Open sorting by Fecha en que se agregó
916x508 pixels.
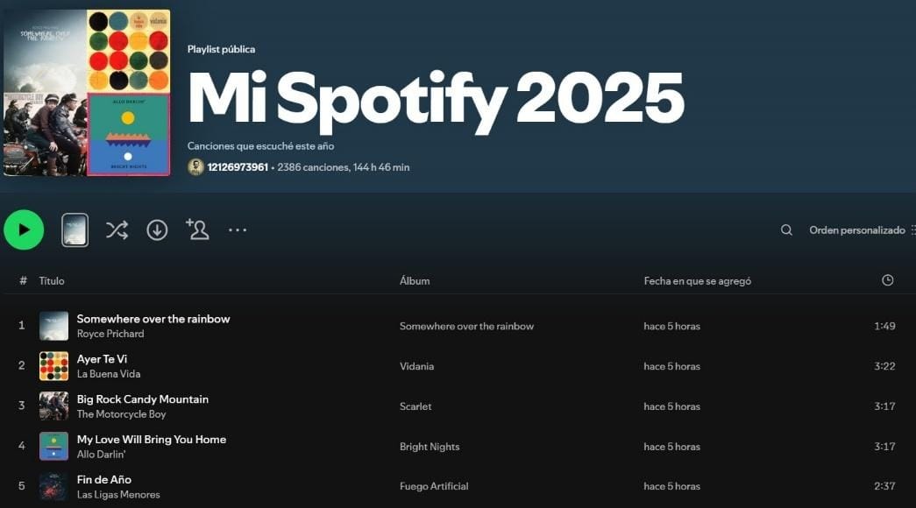click(x=695, y=280)
